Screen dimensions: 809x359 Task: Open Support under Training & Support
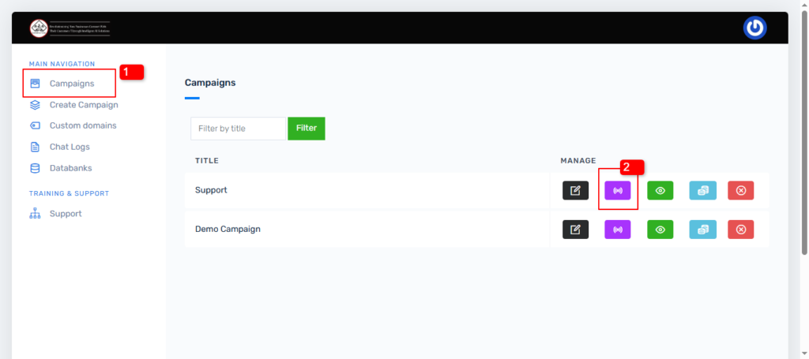click(x=56, y=214)
